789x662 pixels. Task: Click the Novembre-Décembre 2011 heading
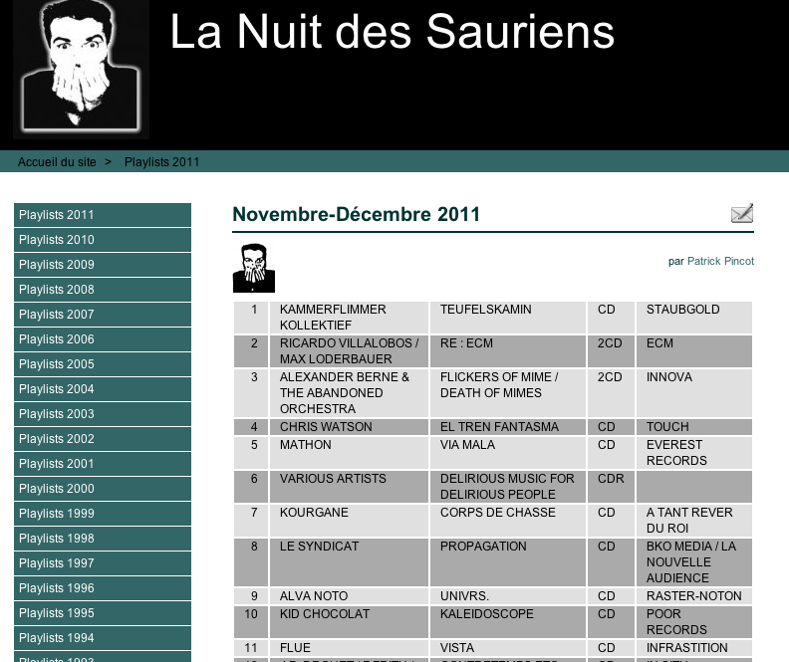tap(357, 214)
